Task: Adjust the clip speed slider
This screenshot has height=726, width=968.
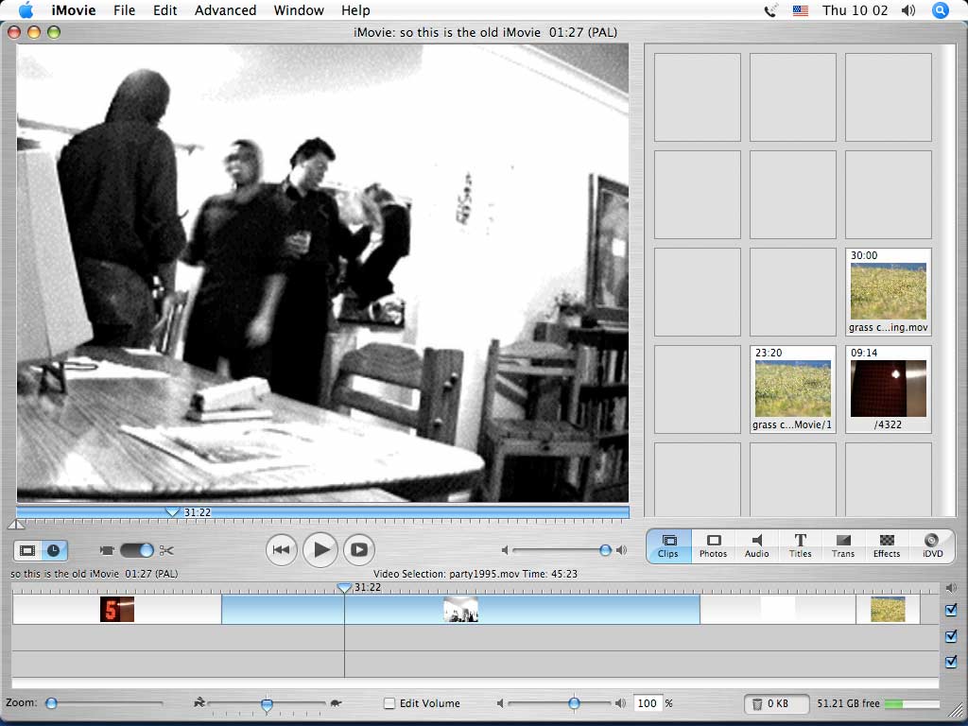Action: (x=267, y=703)
